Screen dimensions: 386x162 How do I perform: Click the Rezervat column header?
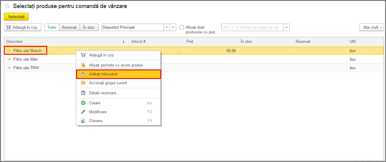point(320,42)
